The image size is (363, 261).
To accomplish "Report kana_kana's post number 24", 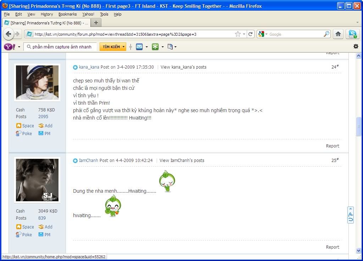I will (333, 146).
